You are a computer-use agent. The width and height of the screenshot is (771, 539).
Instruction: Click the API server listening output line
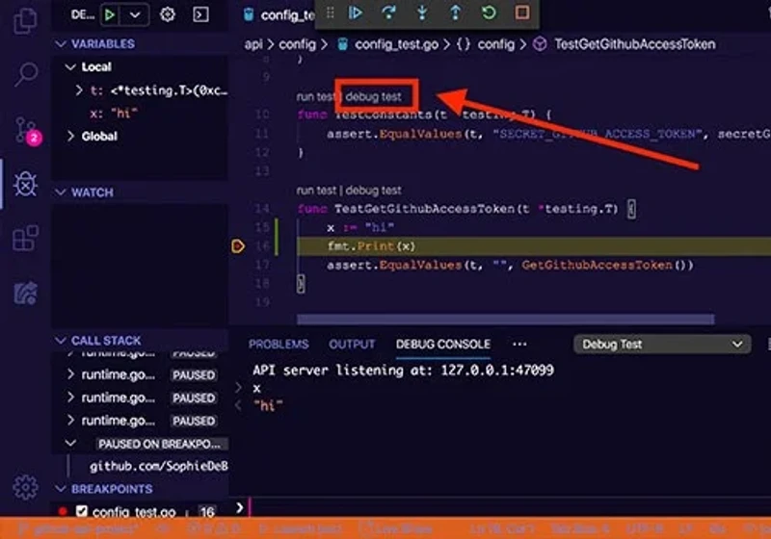tap(403, 370)
